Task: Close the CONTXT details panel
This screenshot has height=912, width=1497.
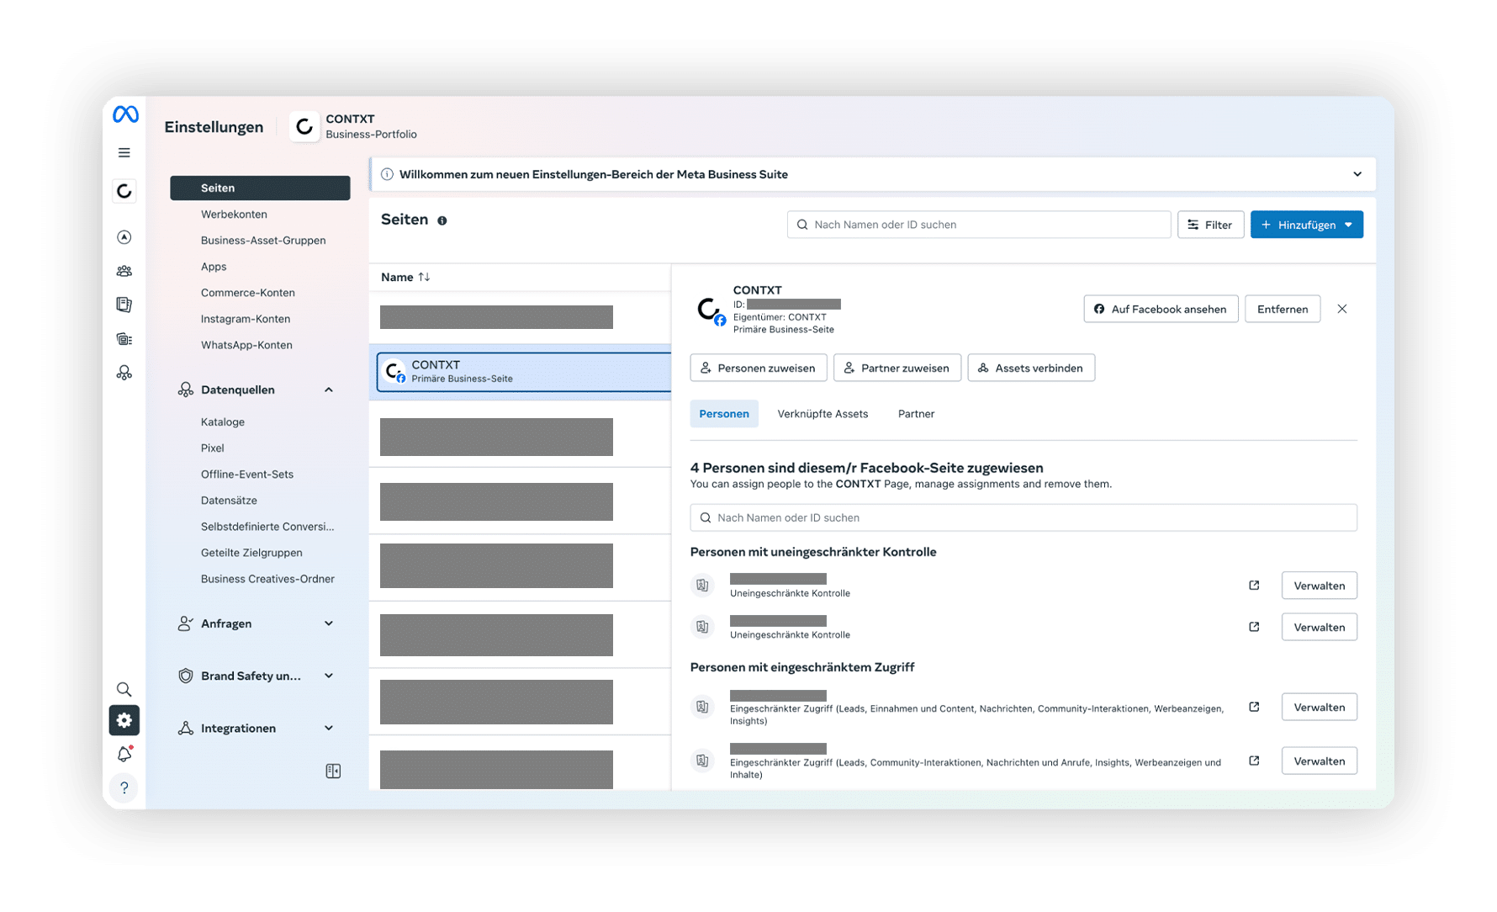Action: point(1342,309)
